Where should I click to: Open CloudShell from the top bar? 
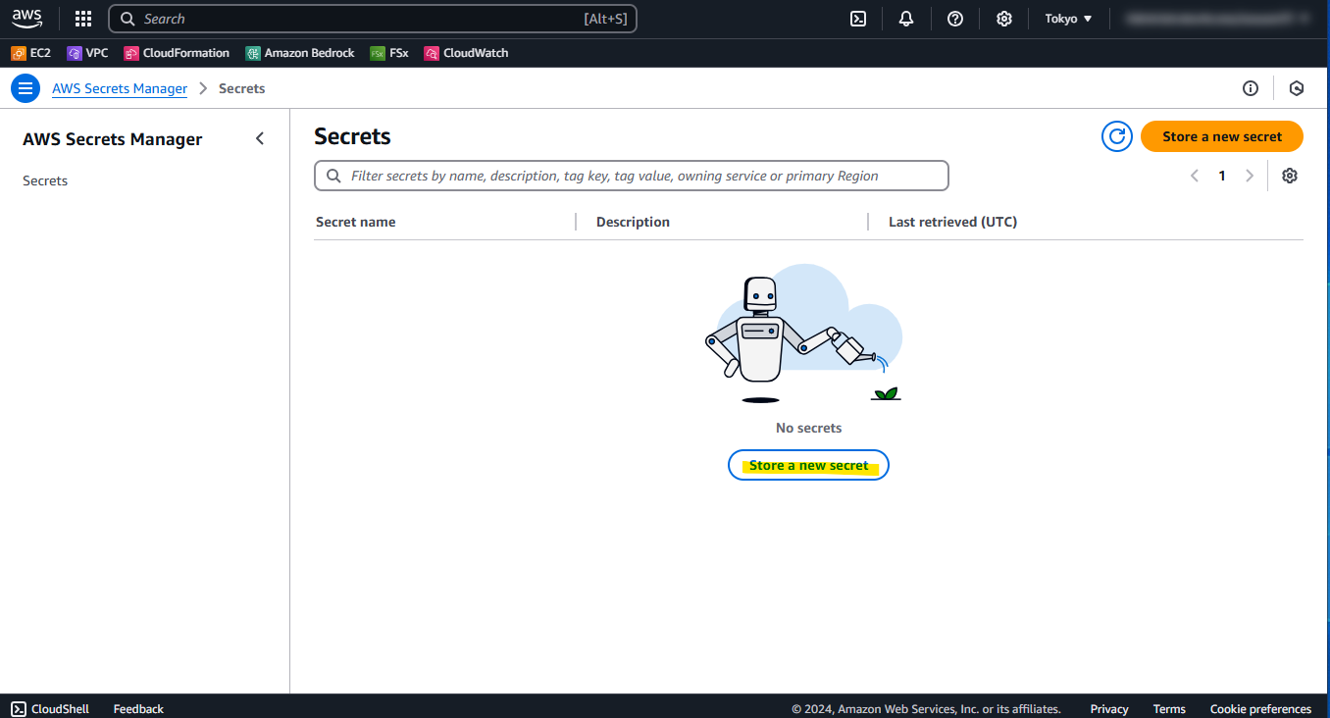[858, 19]
